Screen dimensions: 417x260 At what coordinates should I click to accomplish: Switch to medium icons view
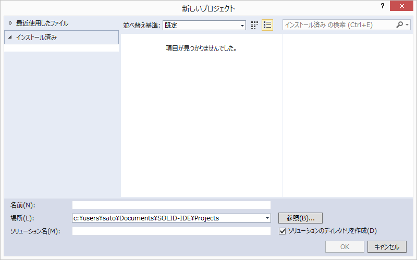(x=254, y=25)
